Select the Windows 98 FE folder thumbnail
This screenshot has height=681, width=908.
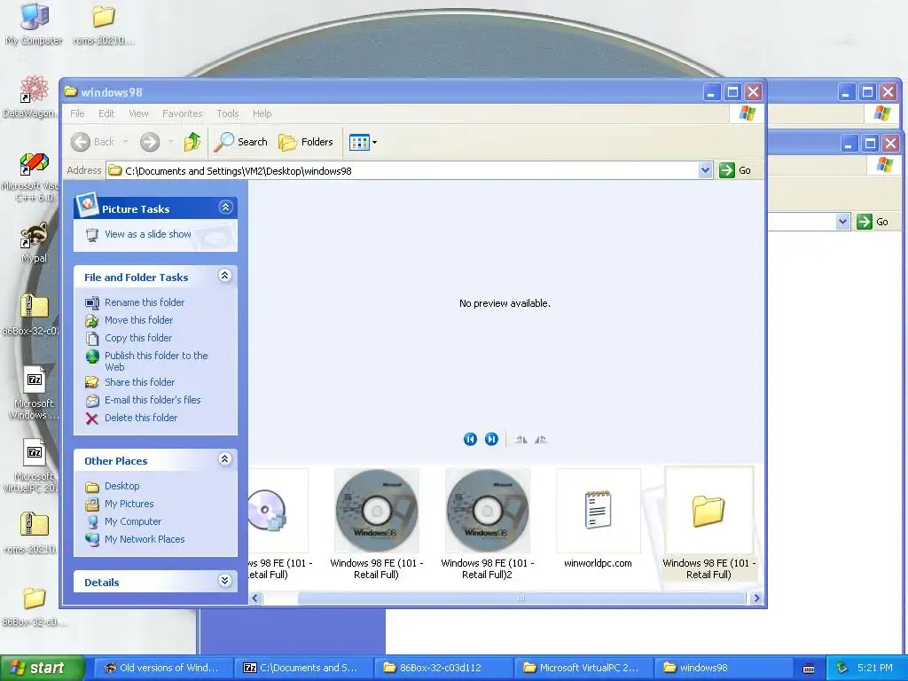tap(708, 511)
